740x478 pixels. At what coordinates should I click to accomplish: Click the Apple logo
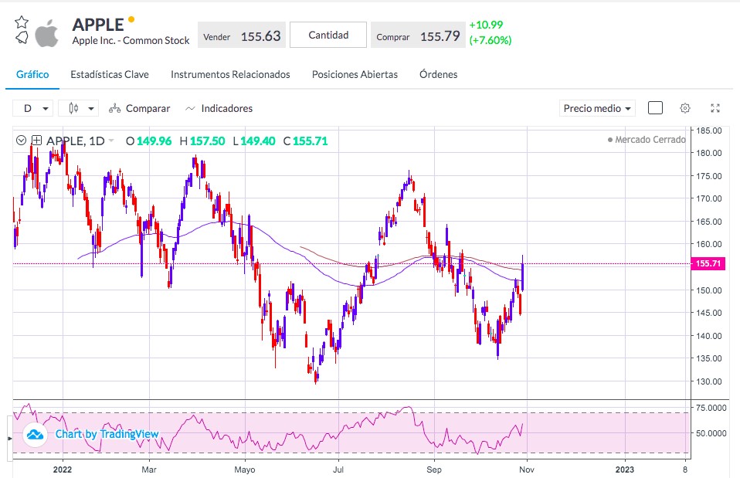(x=47, y=33)
